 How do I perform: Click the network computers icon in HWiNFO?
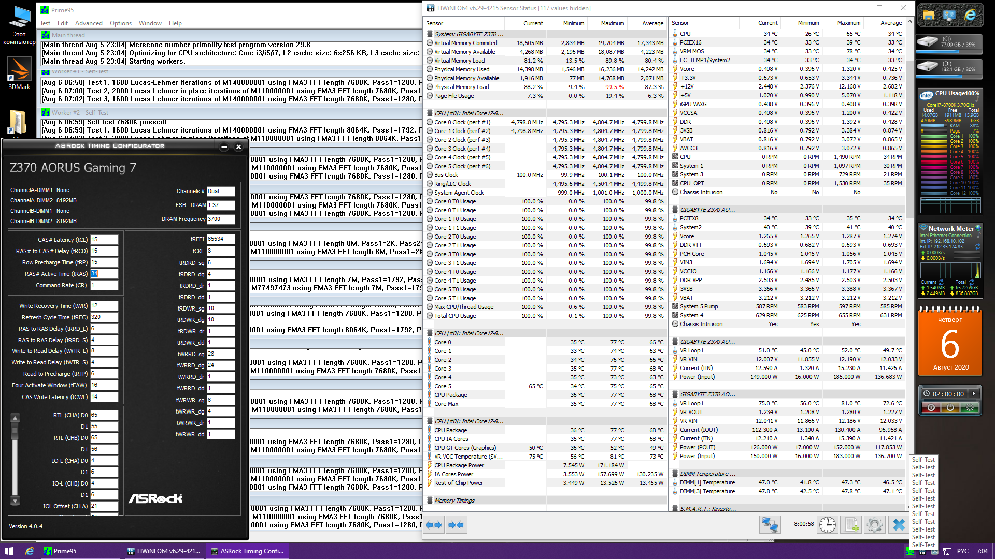point(770,525)
